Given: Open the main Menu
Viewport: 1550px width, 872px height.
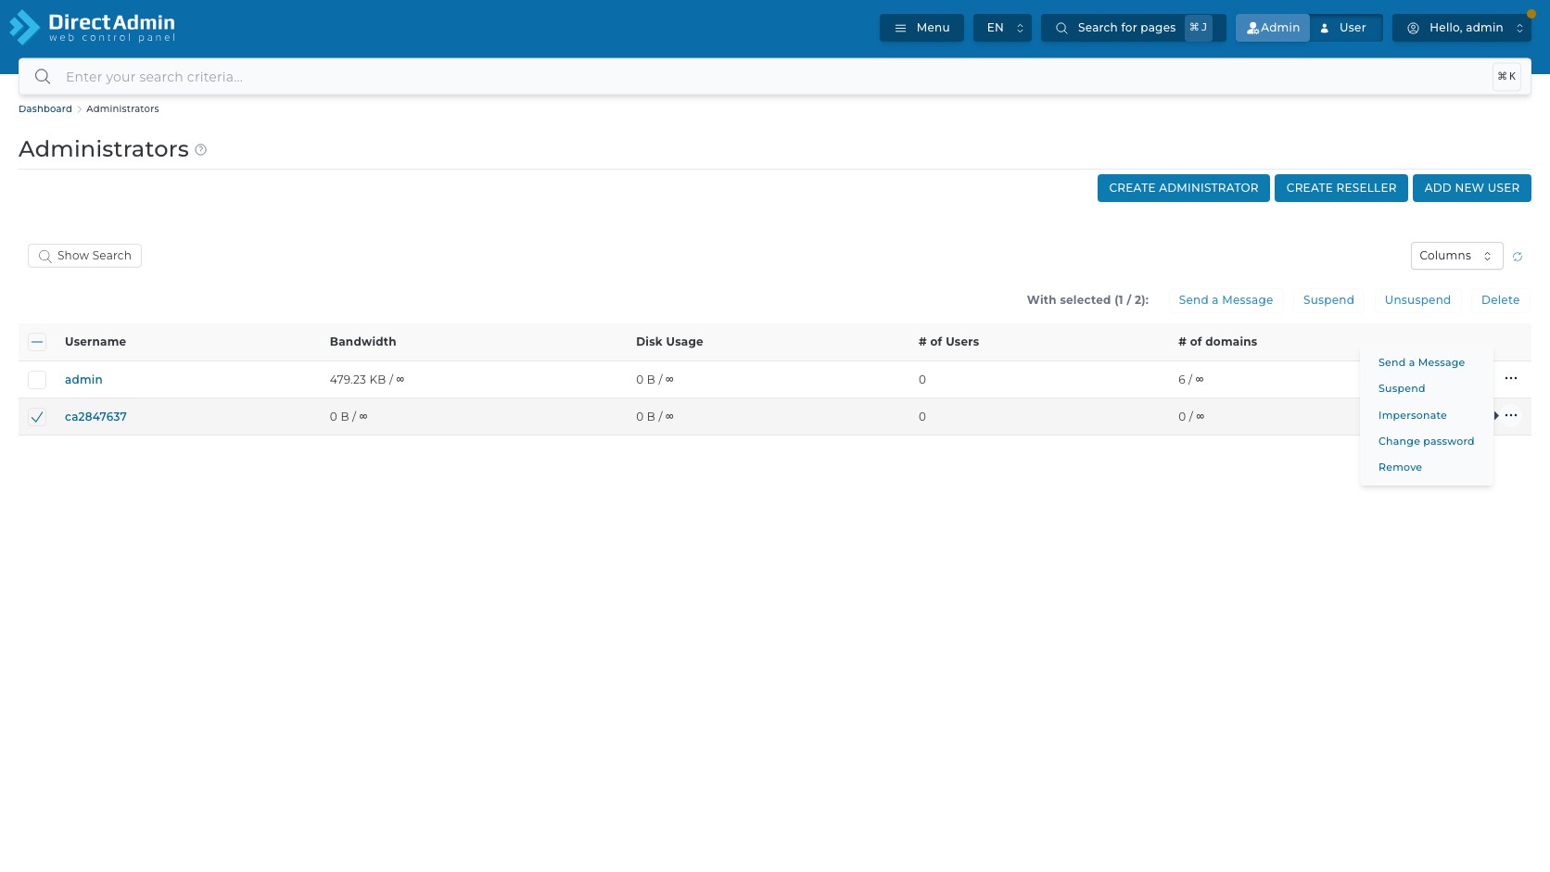Looking at the screenshot, I should [x=921, y=28].
